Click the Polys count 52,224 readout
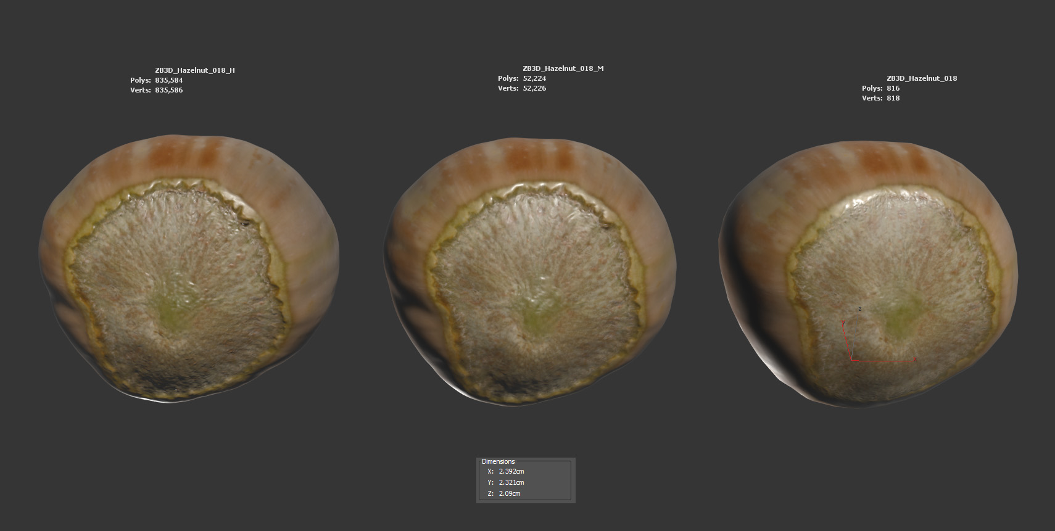Screen dimensions: 1055x531 coord(534,78)
